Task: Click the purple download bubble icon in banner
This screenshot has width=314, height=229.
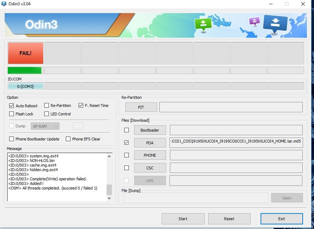Action: (254, 21)
